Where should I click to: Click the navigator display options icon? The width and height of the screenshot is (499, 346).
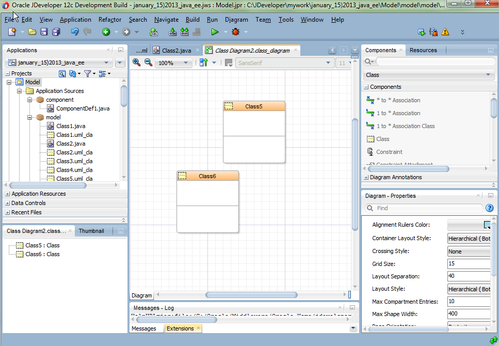tap(103, 74)
